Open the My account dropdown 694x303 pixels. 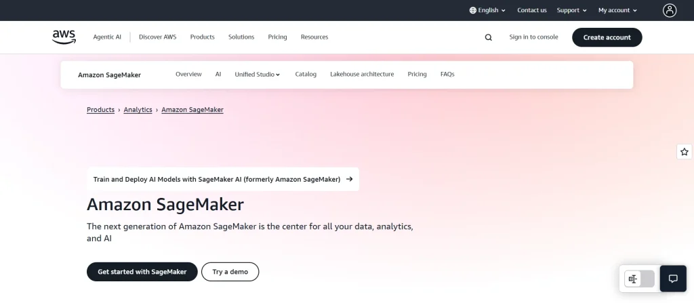618,10
